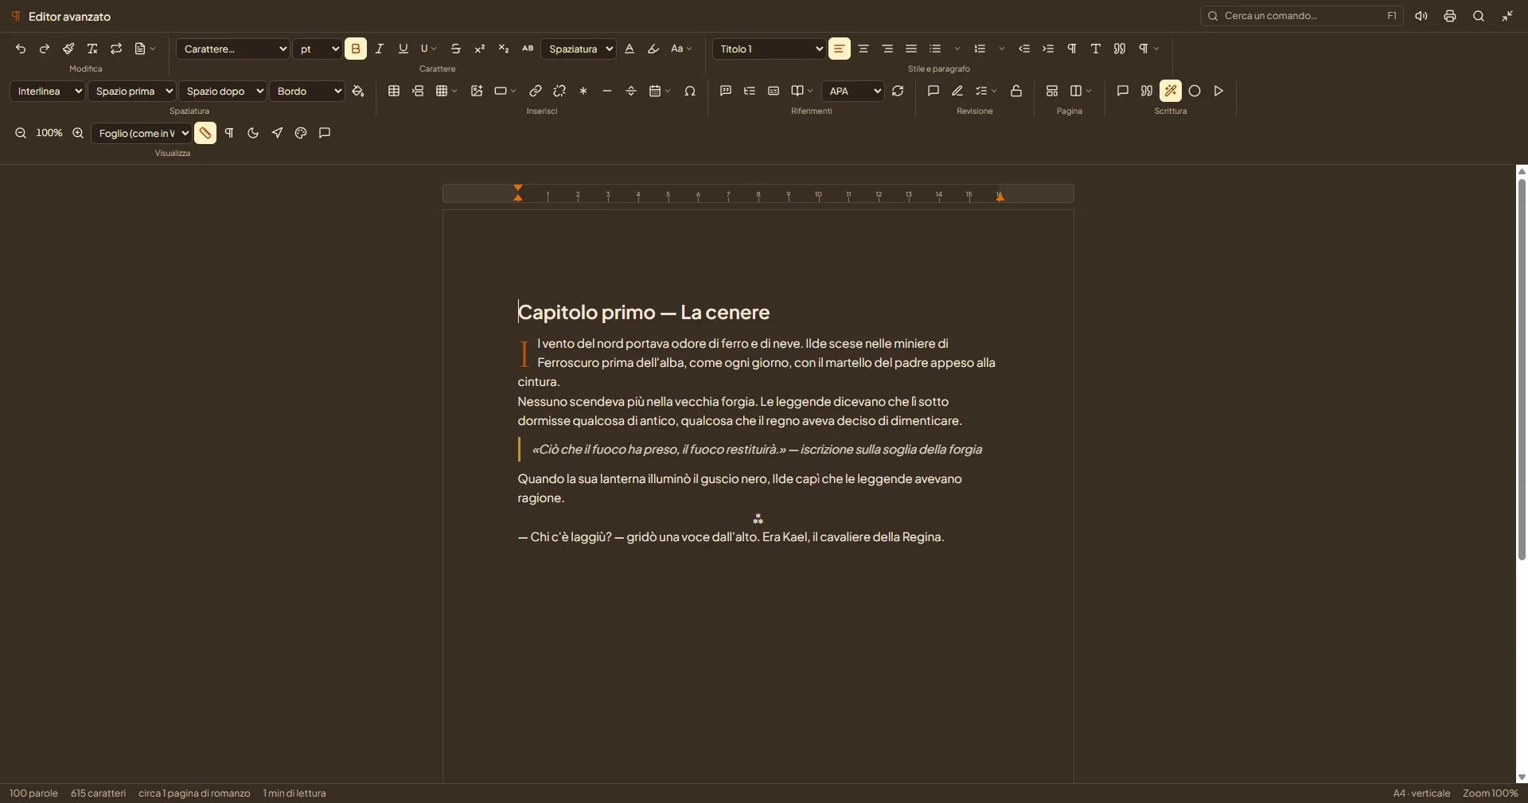
Task: Toggle underline formatting
Action: click(403, 49)
